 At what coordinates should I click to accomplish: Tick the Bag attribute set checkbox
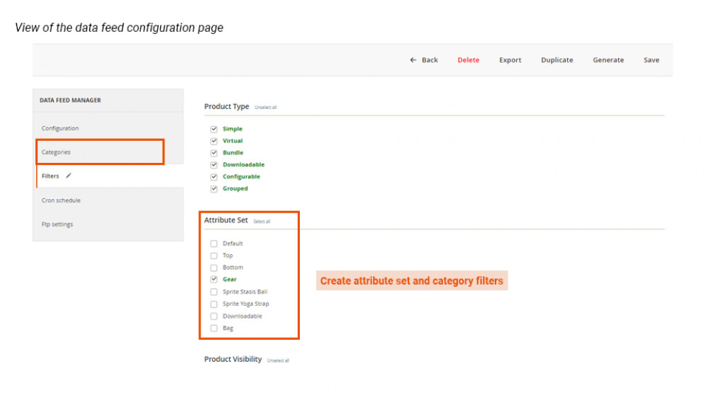(214, 329)
